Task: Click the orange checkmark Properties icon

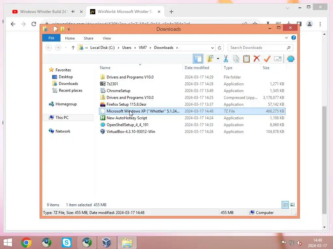Action: pos(267,59)
